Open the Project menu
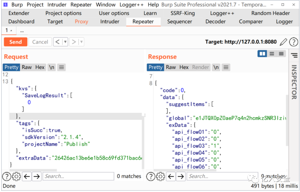This screenshot has width=300, height=192. pos(35,5)
